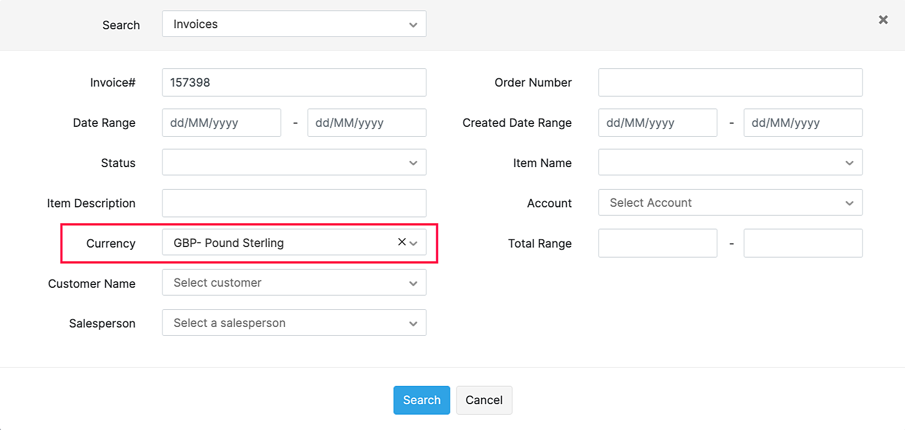
Task: Click the Created Date Range end field
Action: click(803, 123)
